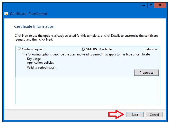Open certificate Properties

click(x=146, y=73)
